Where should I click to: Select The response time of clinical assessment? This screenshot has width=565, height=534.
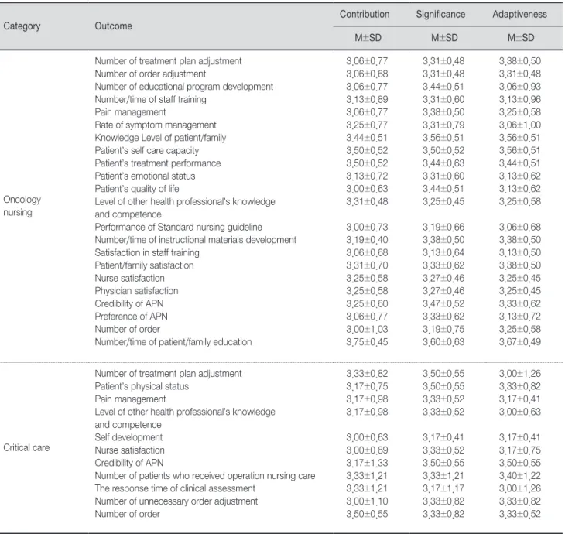pyautogui.click(x=175, y=488)
